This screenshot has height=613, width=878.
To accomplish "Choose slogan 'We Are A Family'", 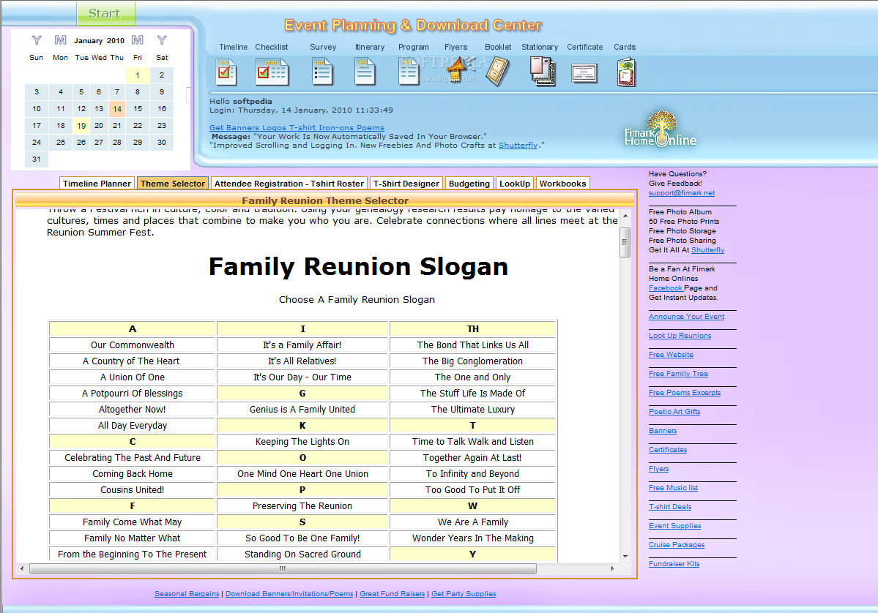I will pos(472,522).
